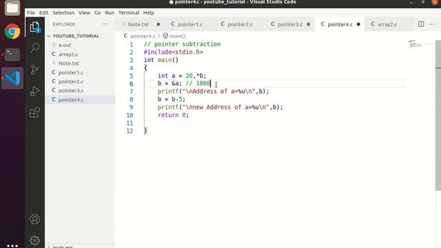
Task: Click the editor vertical scrollbar
Action: 438,115
